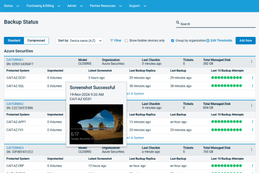The width and height of the screenshot is (259, 173).
Task: Click the CAIT-AZ-DC01 backup attempts dots
Action: pyautogui.click(x=226, y=78)
